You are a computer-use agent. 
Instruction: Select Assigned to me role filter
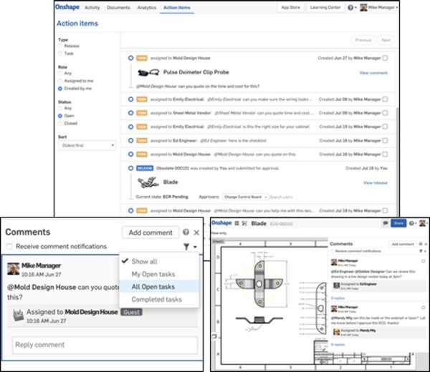(x=60, y=81)
